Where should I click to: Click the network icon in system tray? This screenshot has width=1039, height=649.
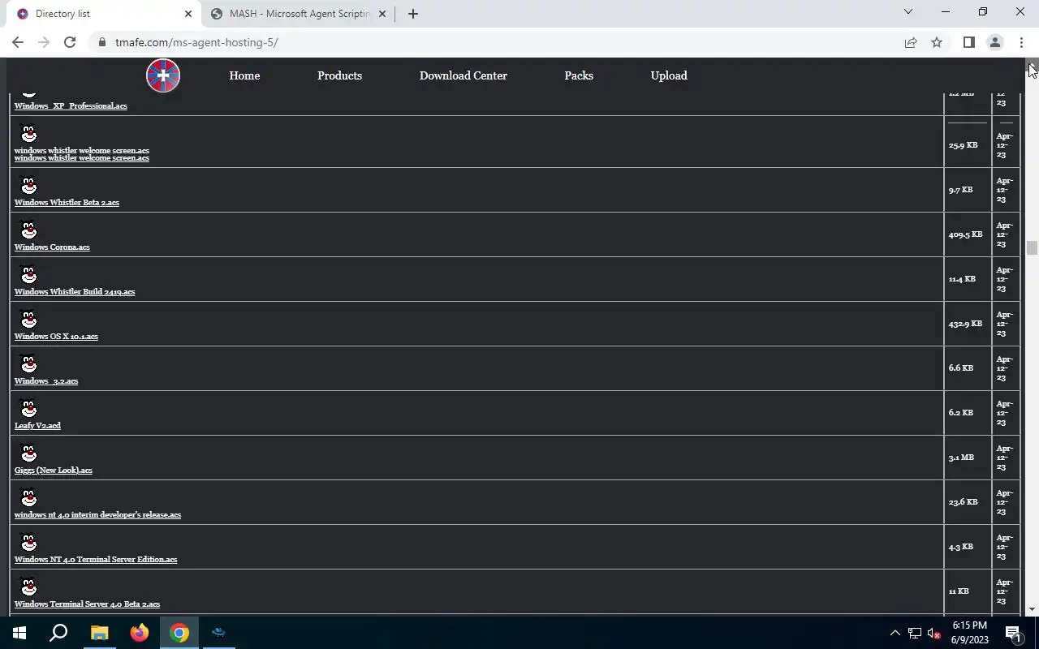tap(915, 633)
